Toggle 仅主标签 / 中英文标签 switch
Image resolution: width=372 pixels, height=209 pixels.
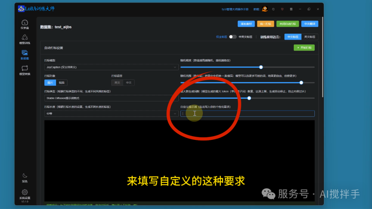pyautogui.click(x=233, y=37)
